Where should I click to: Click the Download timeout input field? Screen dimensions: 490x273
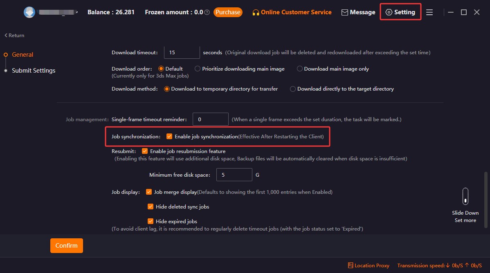click(182, 52)
